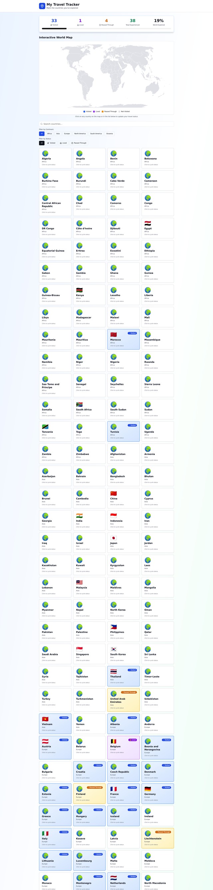This screenshot has width=213, height=890.
Task: Show only North America countries
Action: pyautogui.click(x=80, y=134)
